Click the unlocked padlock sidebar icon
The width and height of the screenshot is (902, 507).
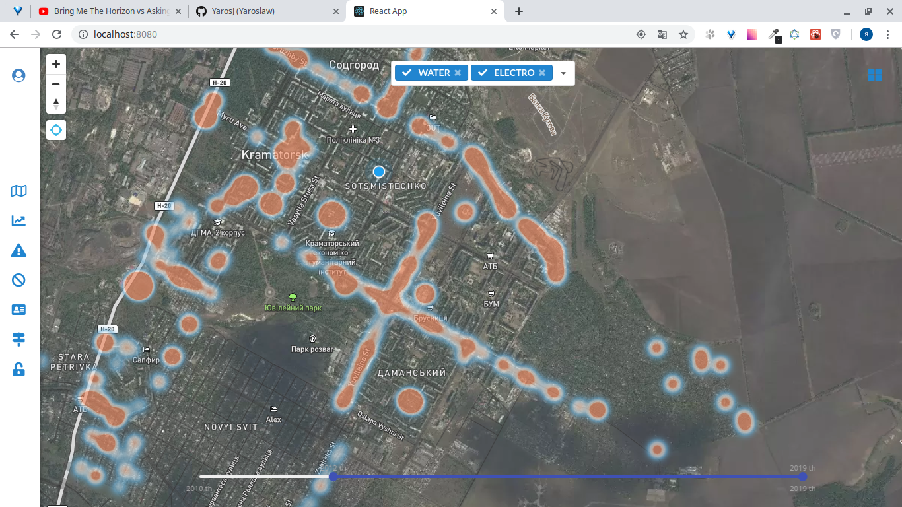18,369
